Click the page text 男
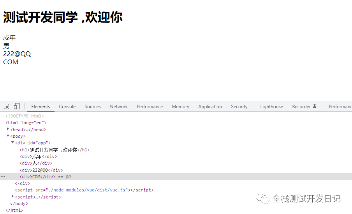Screen dimensions: 352x214 (6, 46)
